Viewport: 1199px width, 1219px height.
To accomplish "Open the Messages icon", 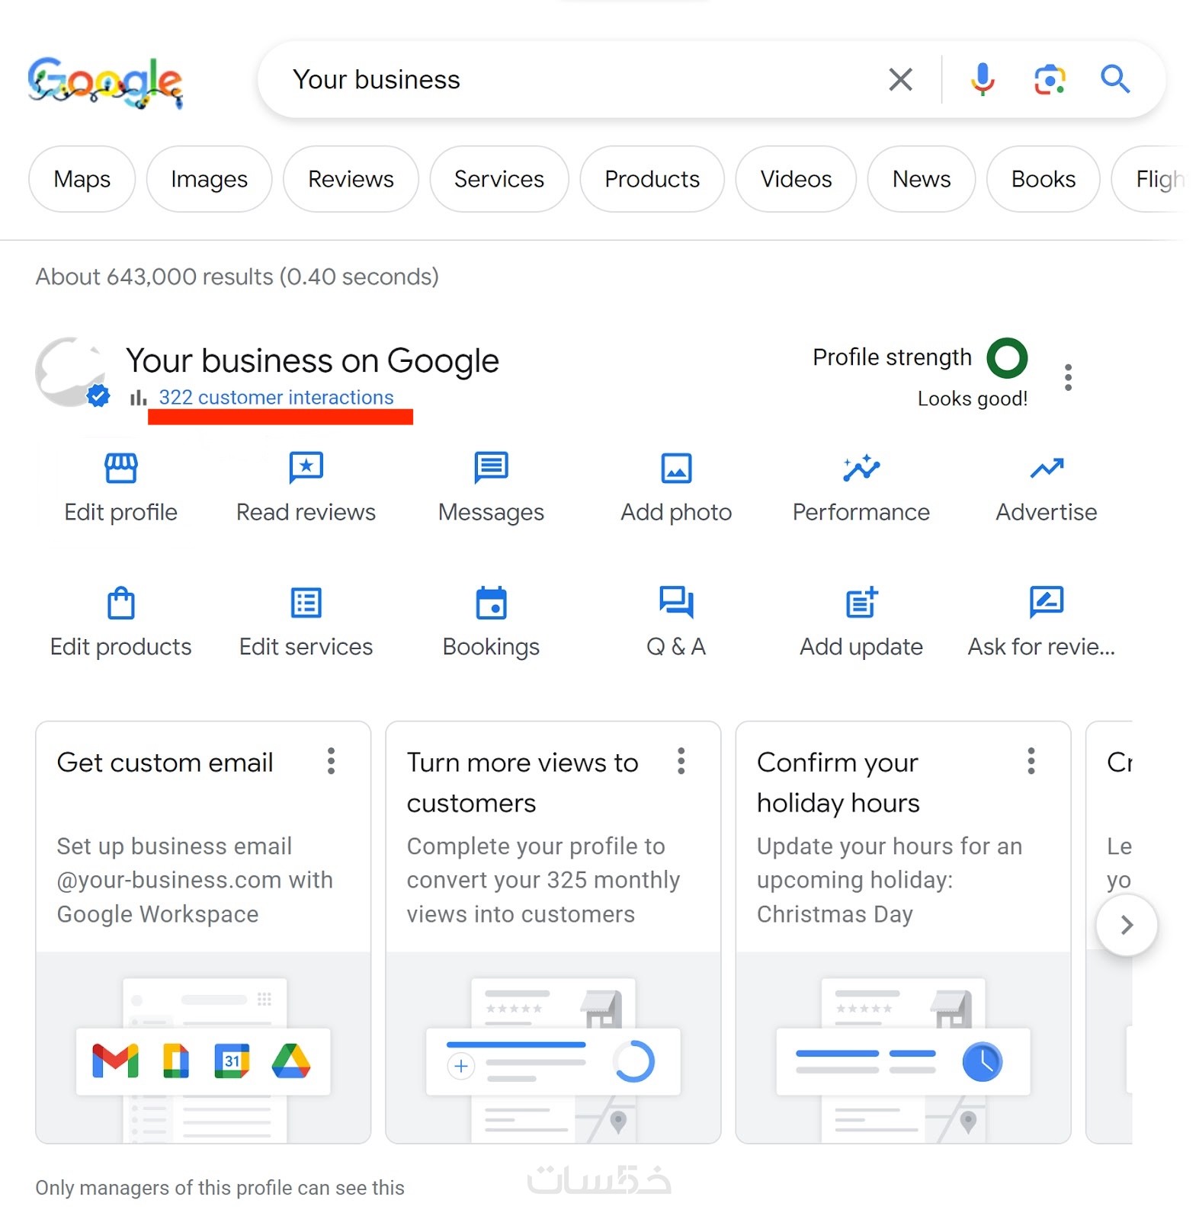I will click(x=491, y=468).
